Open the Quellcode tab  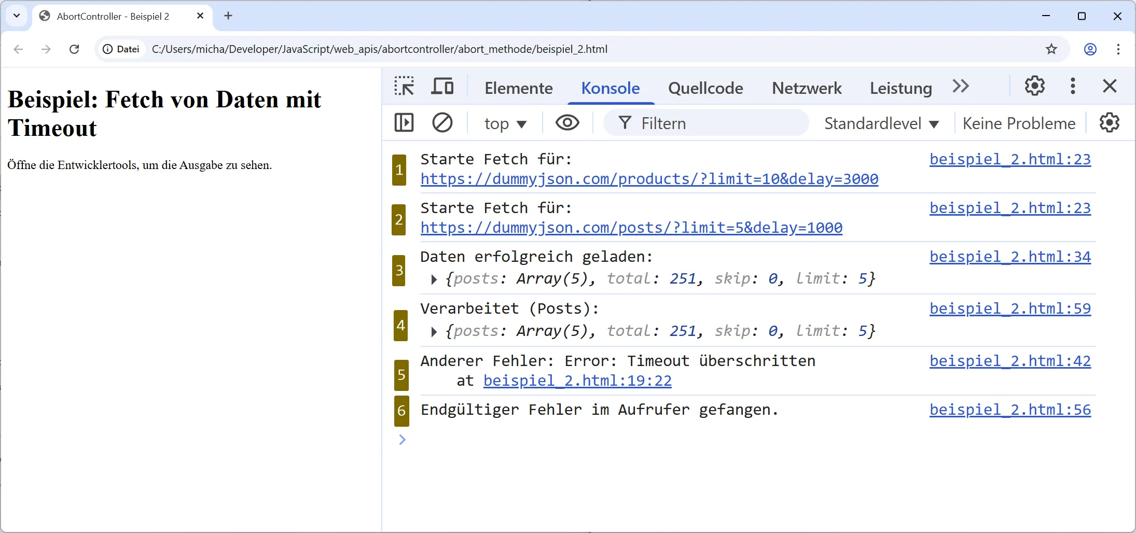point(705,88)
